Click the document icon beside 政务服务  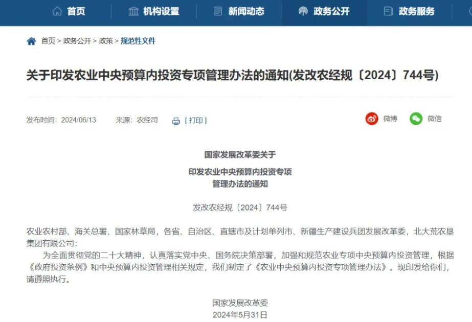[x=388, y=11]
